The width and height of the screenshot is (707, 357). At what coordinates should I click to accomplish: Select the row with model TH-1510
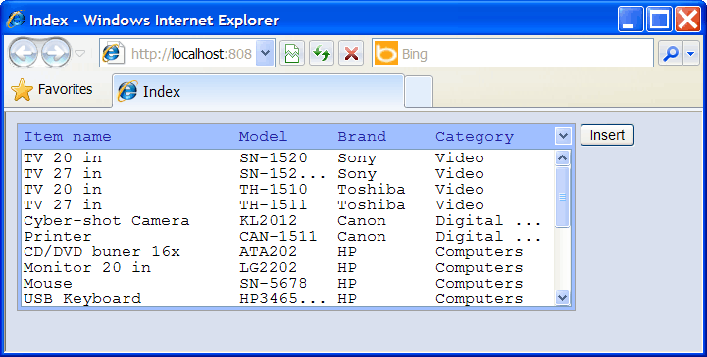click(287, 190)
